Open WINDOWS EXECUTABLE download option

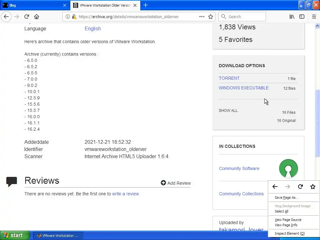pos(244,88)
